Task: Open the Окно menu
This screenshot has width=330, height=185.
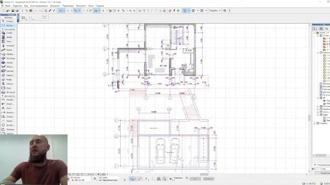Action: pos(91,6)
